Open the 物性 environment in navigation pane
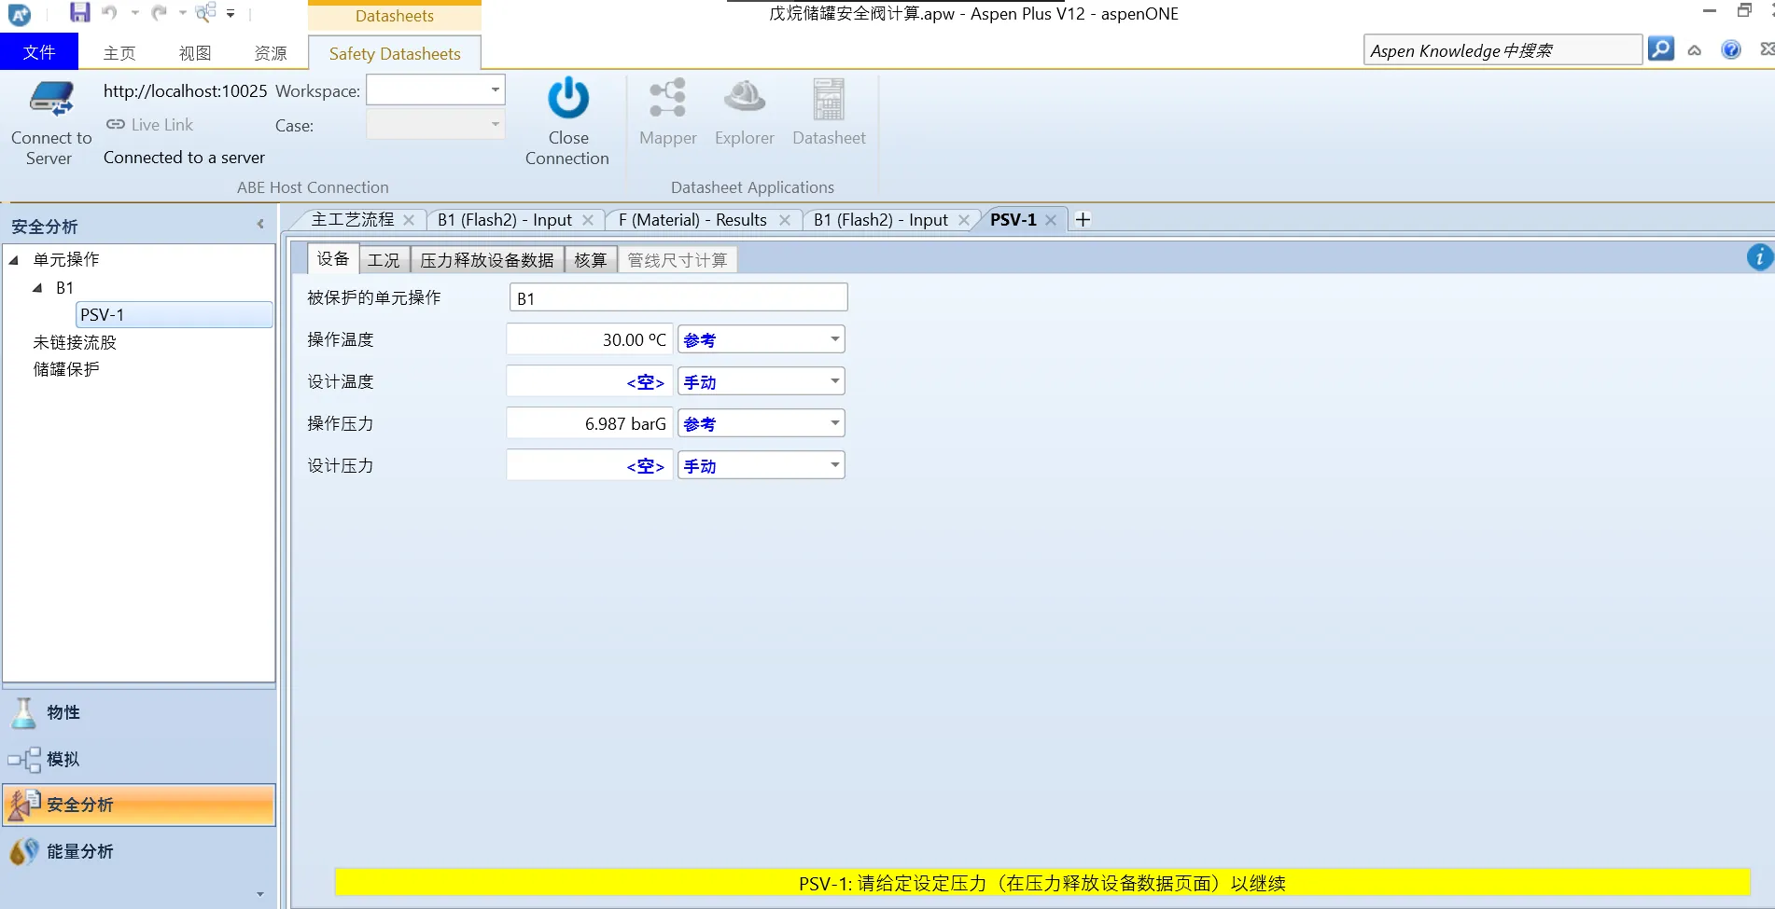 click(63, 712)
